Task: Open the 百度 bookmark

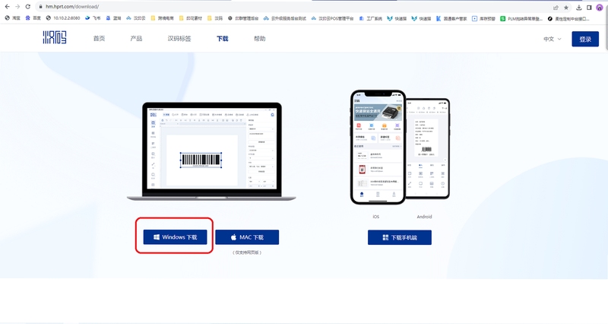Action: 33,18
